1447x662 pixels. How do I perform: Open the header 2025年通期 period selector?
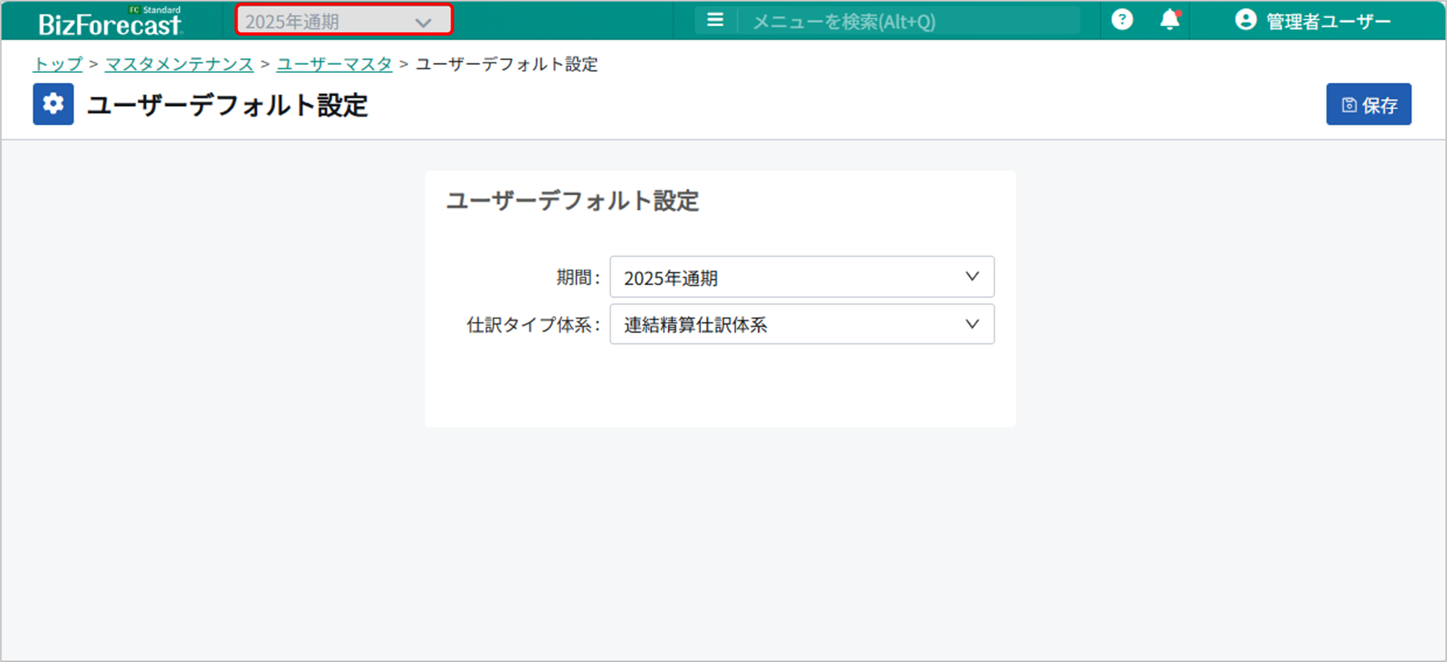332,21
